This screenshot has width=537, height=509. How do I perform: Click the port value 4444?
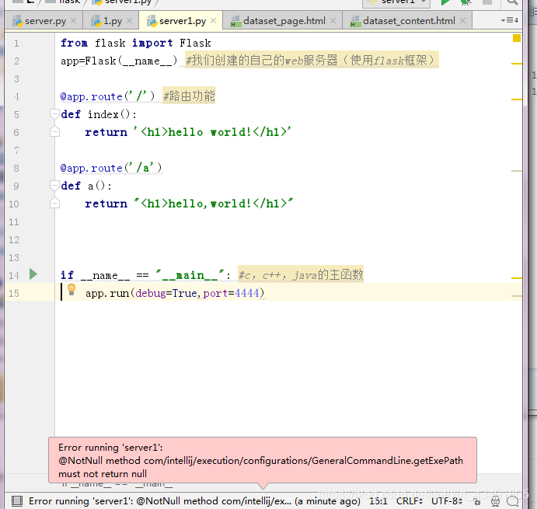coord(247,293)
